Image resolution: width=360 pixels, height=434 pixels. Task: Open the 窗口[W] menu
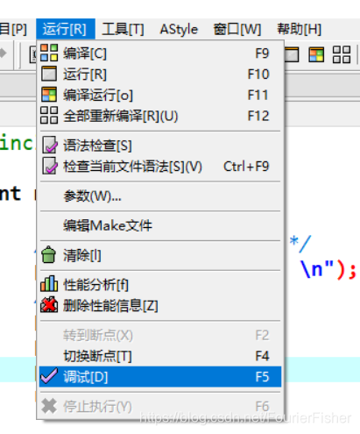coord(237,29)
